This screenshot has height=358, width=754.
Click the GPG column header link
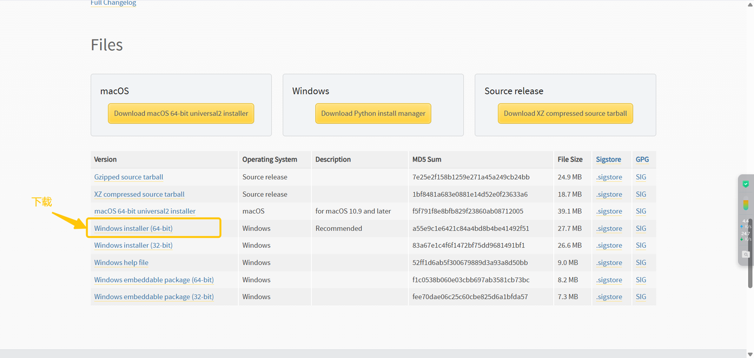click(641, 160)
